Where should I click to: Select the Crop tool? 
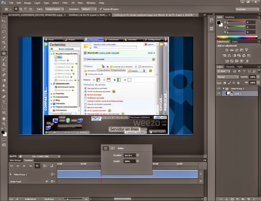click(4, 42)
